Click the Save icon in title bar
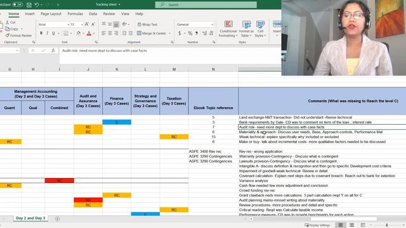The image size is (406, 228). (x=29, y=4)
